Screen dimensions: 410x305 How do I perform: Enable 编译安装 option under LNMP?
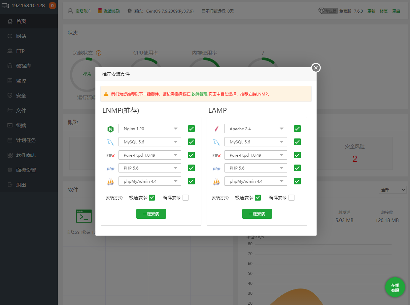click(x=186, y=198)
